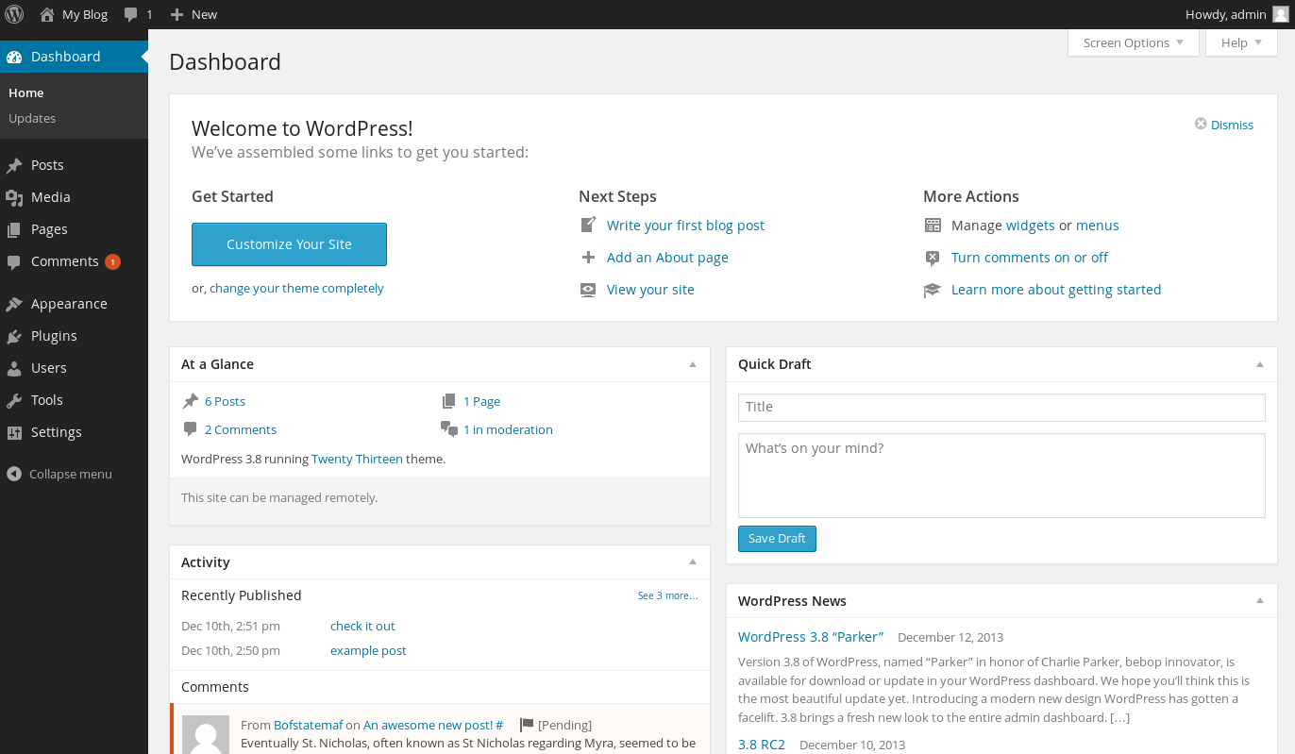
Task: Expand the Screen Options dropdown
Action: (1133, 42)
